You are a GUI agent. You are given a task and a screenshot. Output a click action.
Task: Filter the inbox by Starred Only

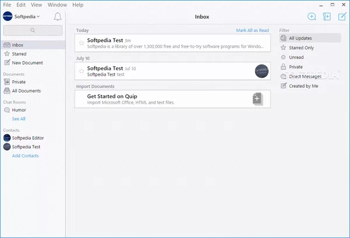coord(301,48)
